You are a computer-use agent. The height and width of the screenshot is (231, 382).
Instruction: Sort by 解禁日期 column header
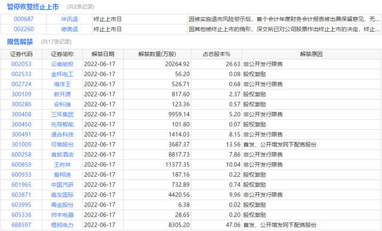103,54
